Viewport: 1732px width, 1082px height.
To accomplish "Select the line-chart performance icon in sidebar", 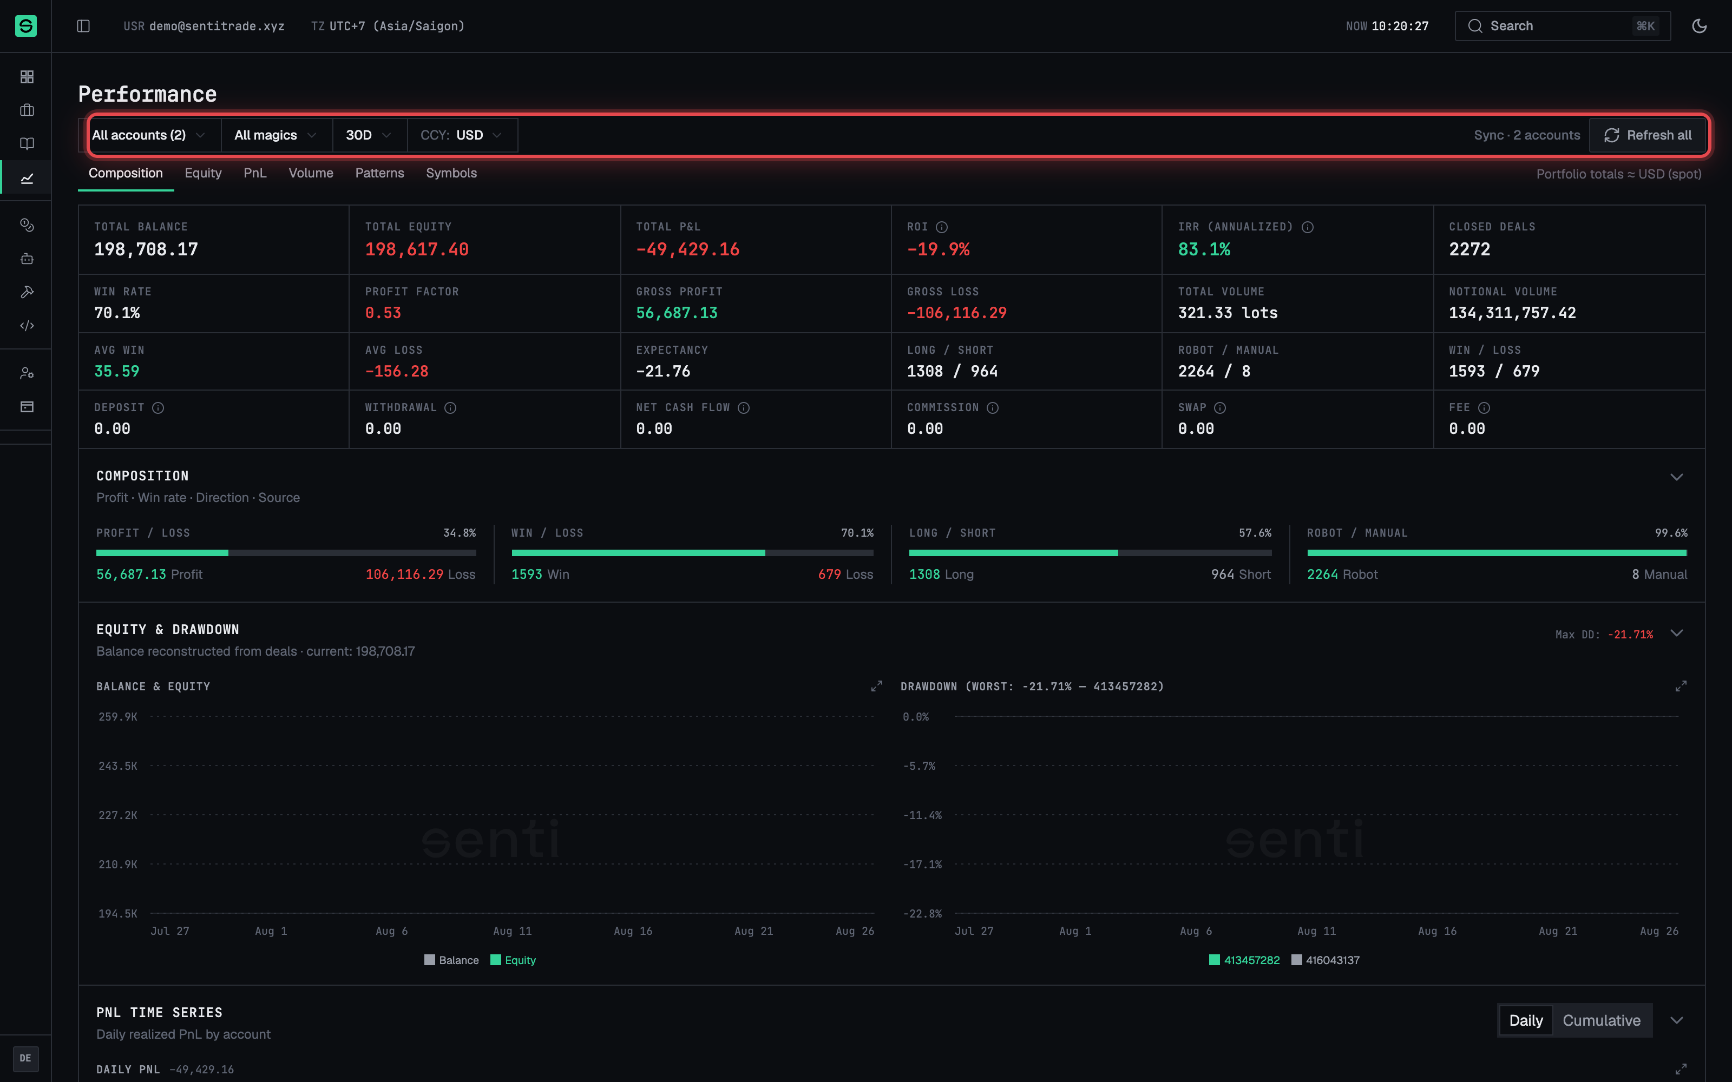I will [27, 178].
